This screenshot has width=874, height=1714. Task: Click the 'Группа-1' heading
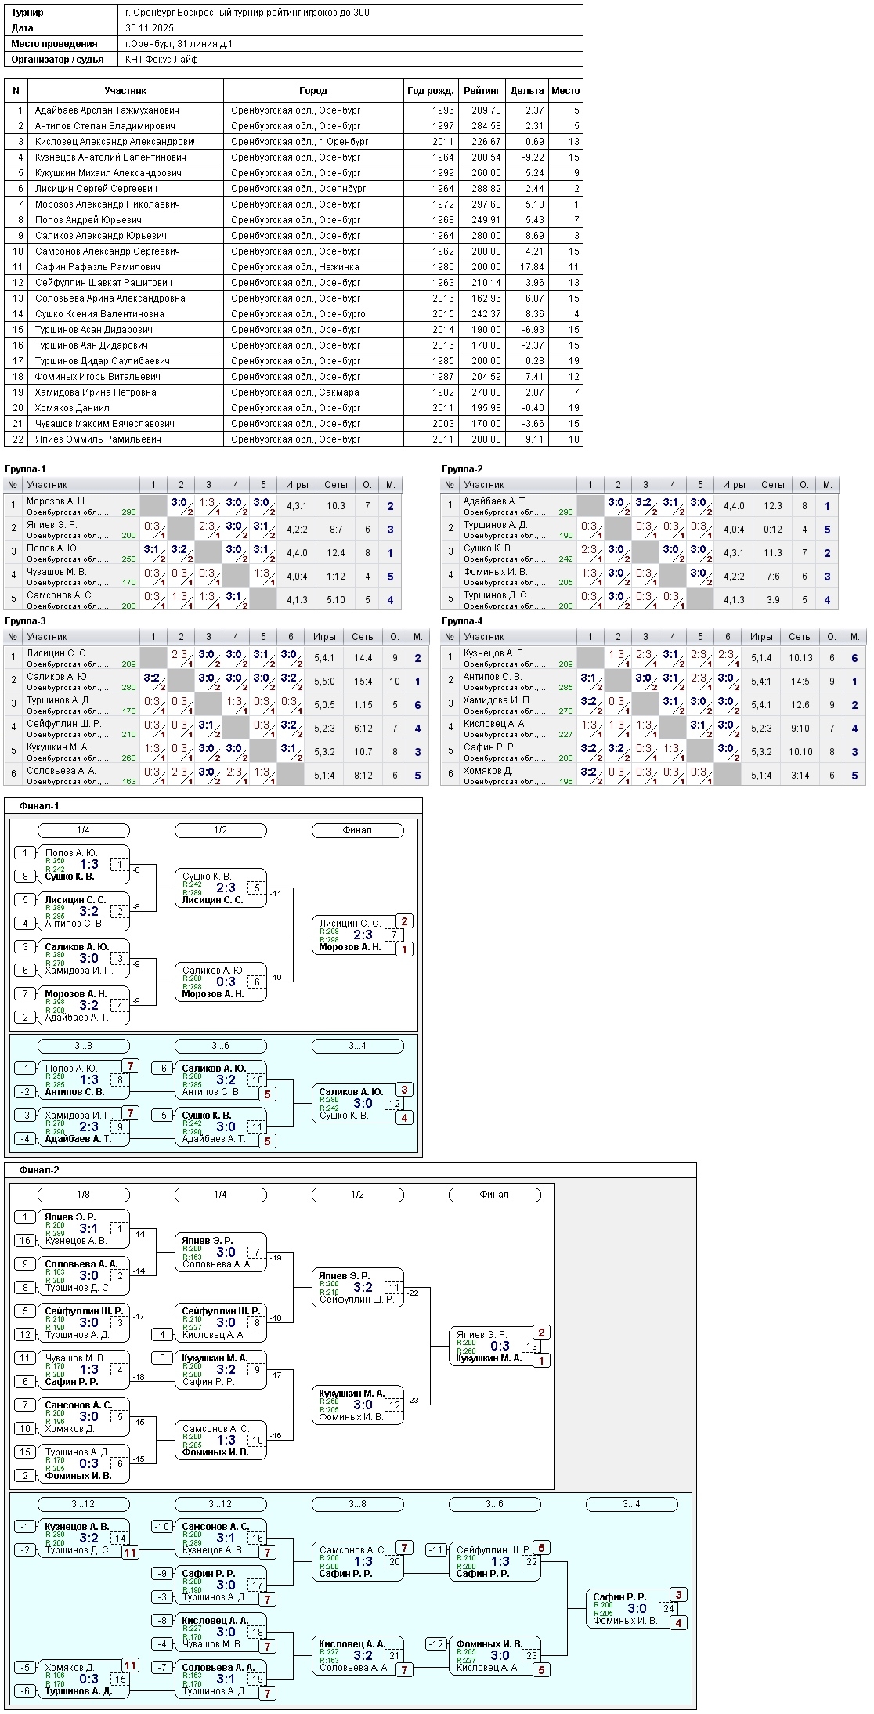(25, 469)
